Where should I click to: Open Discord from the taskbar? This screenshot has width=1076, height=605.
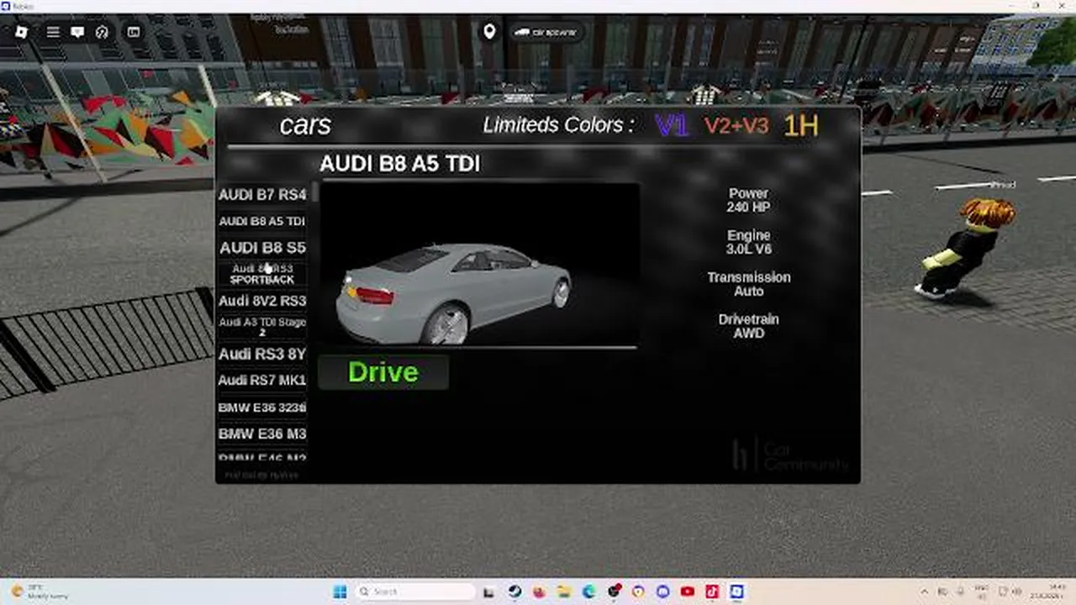pyautogui.click(x=662, y=592)
